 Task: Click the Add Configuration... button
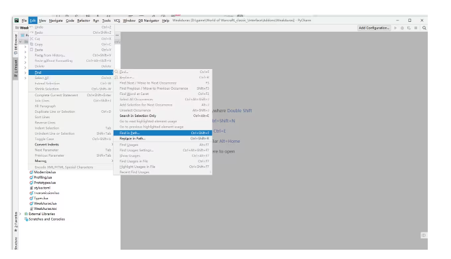(374, 28)
